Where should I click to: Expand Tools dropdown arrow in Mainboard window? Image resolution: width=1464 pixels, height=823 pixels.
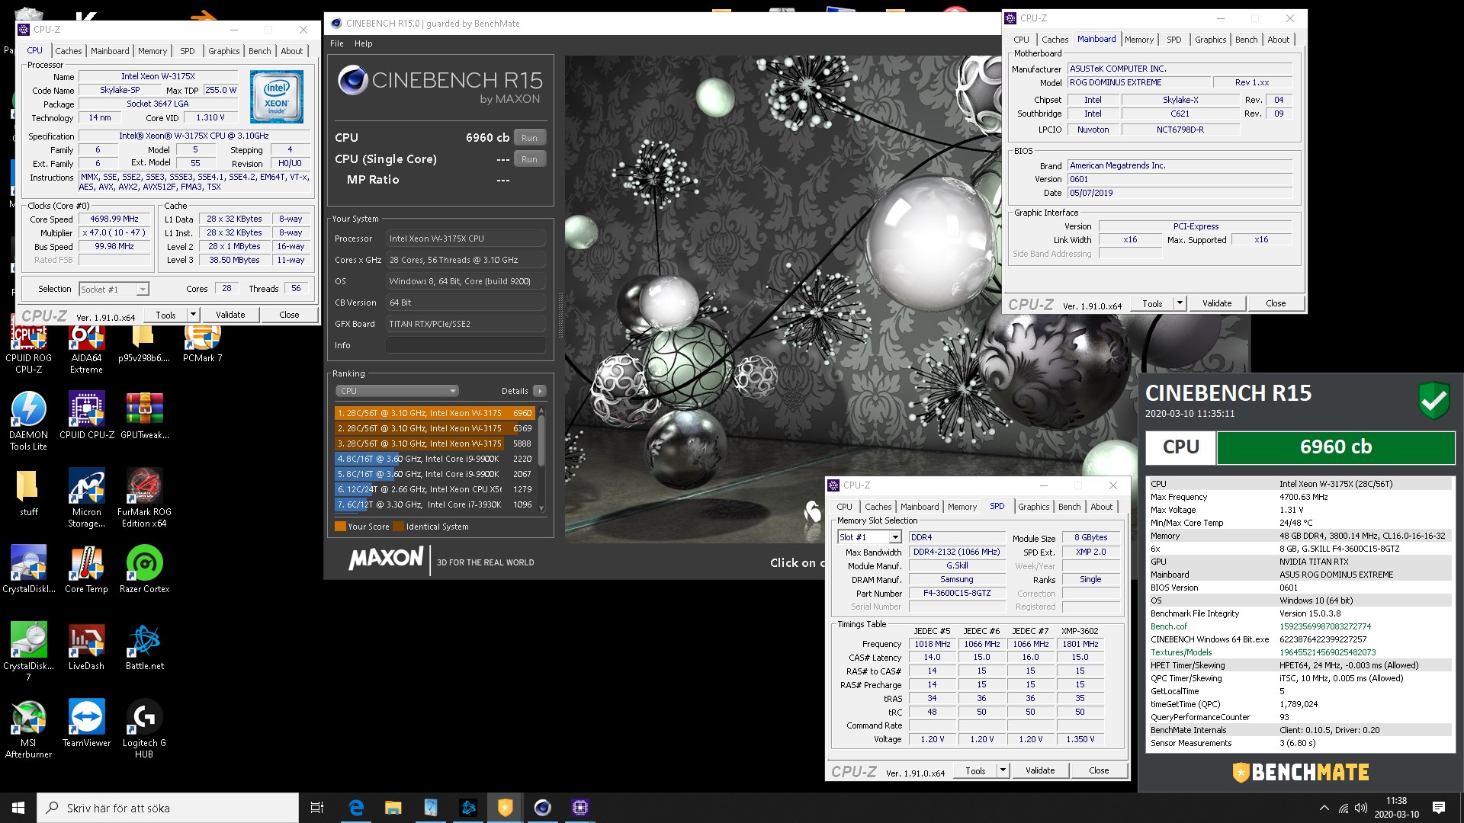click(1180, 303)
